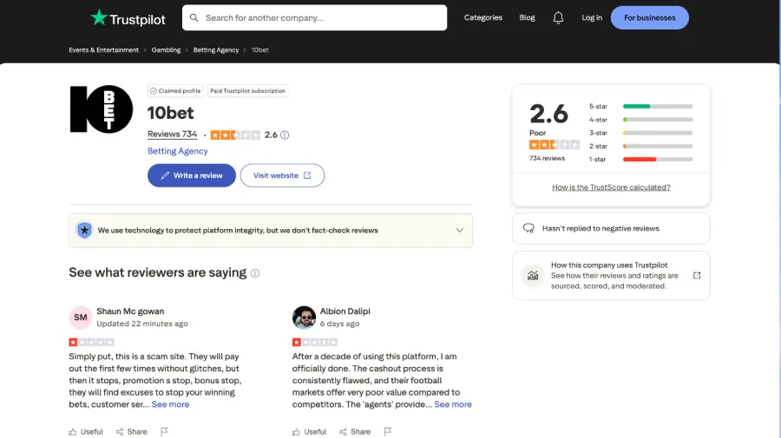Mark Albion Dalipi's review as Useful
The width and height of the screenshot is (781, 438).
[309, 432]
